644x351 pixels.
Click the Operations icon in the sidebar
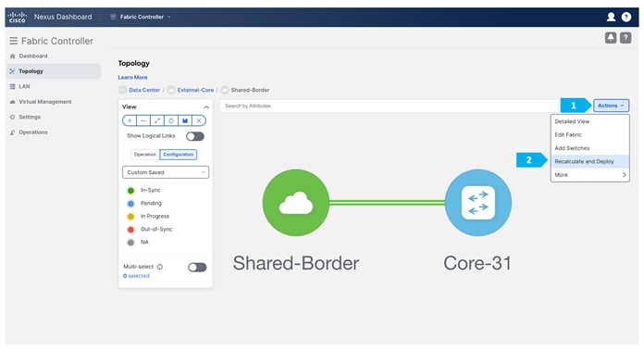12,132
